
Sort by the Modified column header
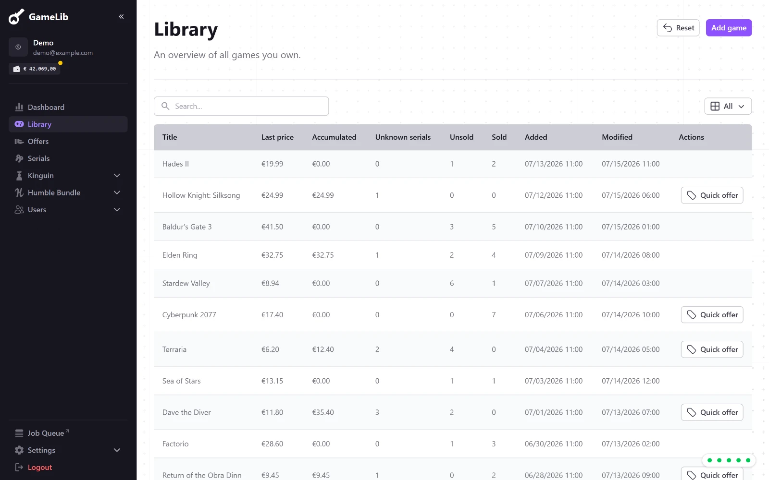pos(617,137)
